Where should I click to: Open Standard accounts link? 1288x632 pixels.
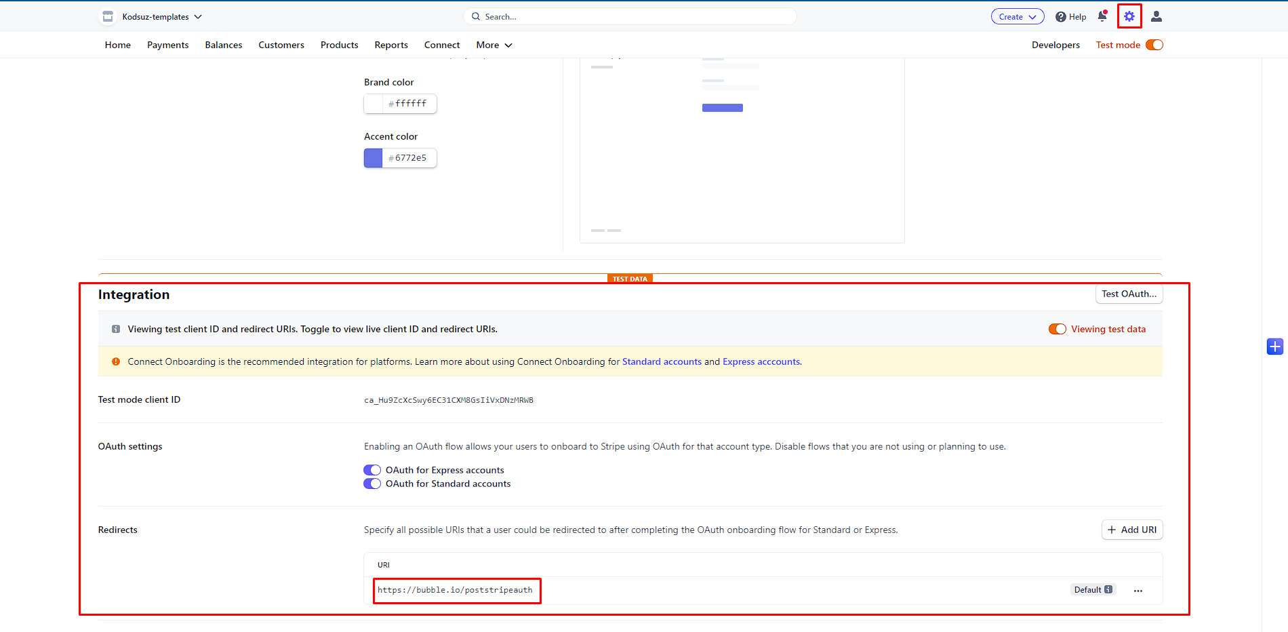pos(662,361)
